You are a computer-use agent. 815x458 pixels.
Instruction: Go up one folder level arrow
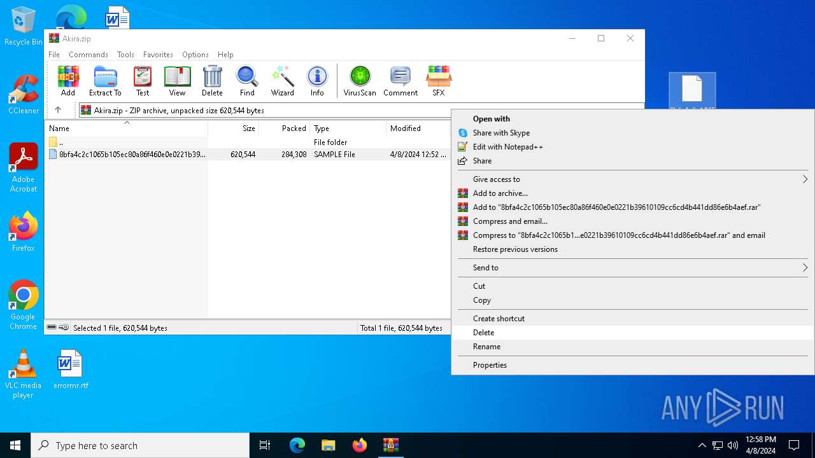coord(58,110)
